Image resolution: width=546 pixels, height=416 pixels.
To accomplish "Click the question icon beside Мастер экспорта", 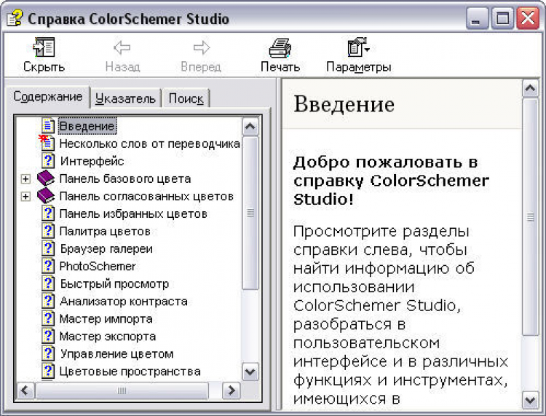I will point(48,336).
